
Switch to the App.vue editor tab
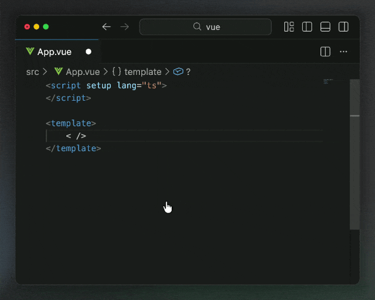pos(54,52)
